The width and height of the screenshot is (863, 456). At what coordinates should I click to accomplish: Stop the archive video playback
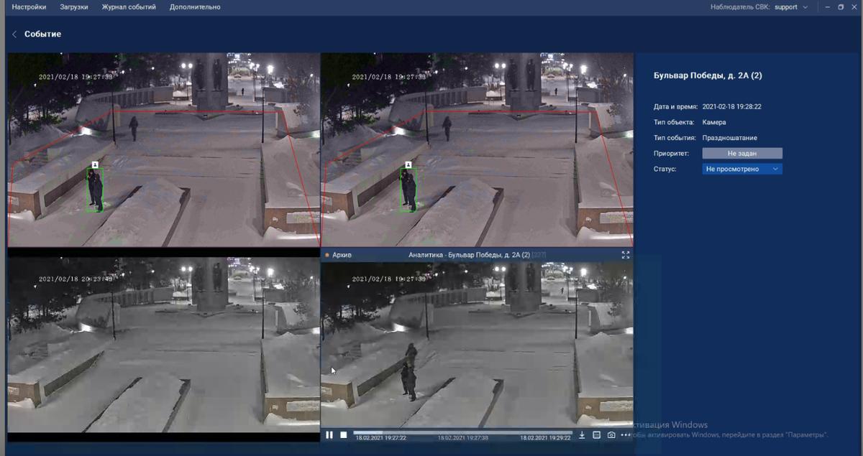[344, 434]
